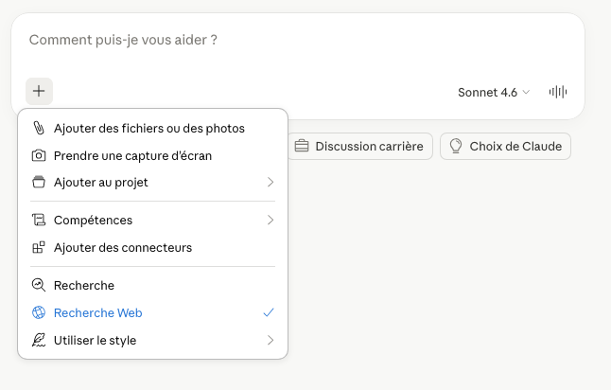This screenshot has height=390, width=611.
Task: Click the paperclip icon for adding files
Action: (x=39, y=128)
